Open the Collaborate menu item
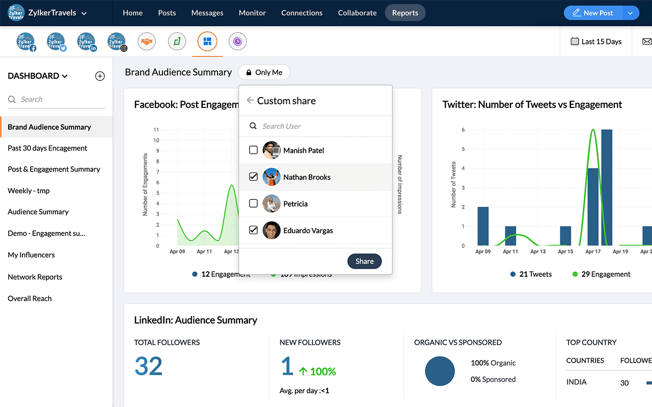Screen dimensions: 652x407 point(358,13)
